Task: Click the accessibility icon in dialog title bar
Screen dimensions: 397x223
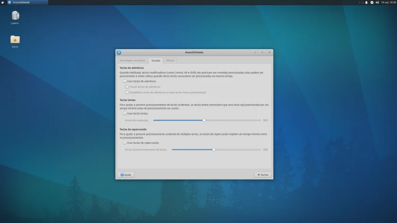Action: point(119,52)
